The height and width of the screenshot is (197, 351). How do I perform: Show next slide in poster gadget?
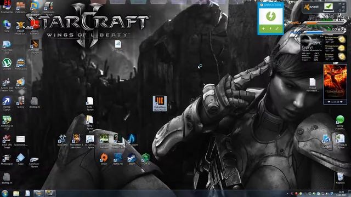341,102
